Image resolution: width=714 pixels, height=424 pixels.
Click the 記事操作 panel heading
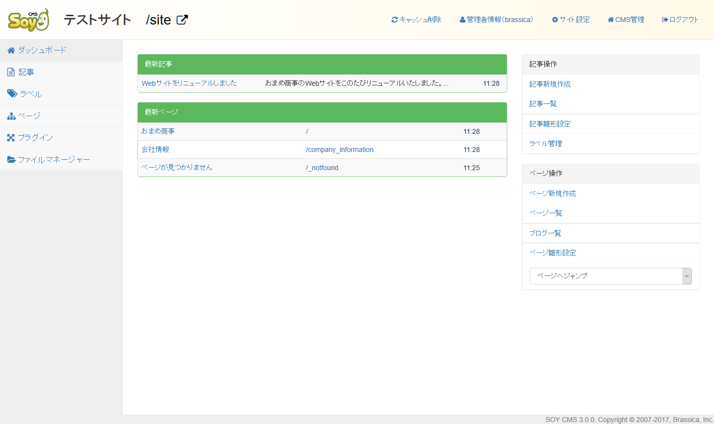pos(611,64)
